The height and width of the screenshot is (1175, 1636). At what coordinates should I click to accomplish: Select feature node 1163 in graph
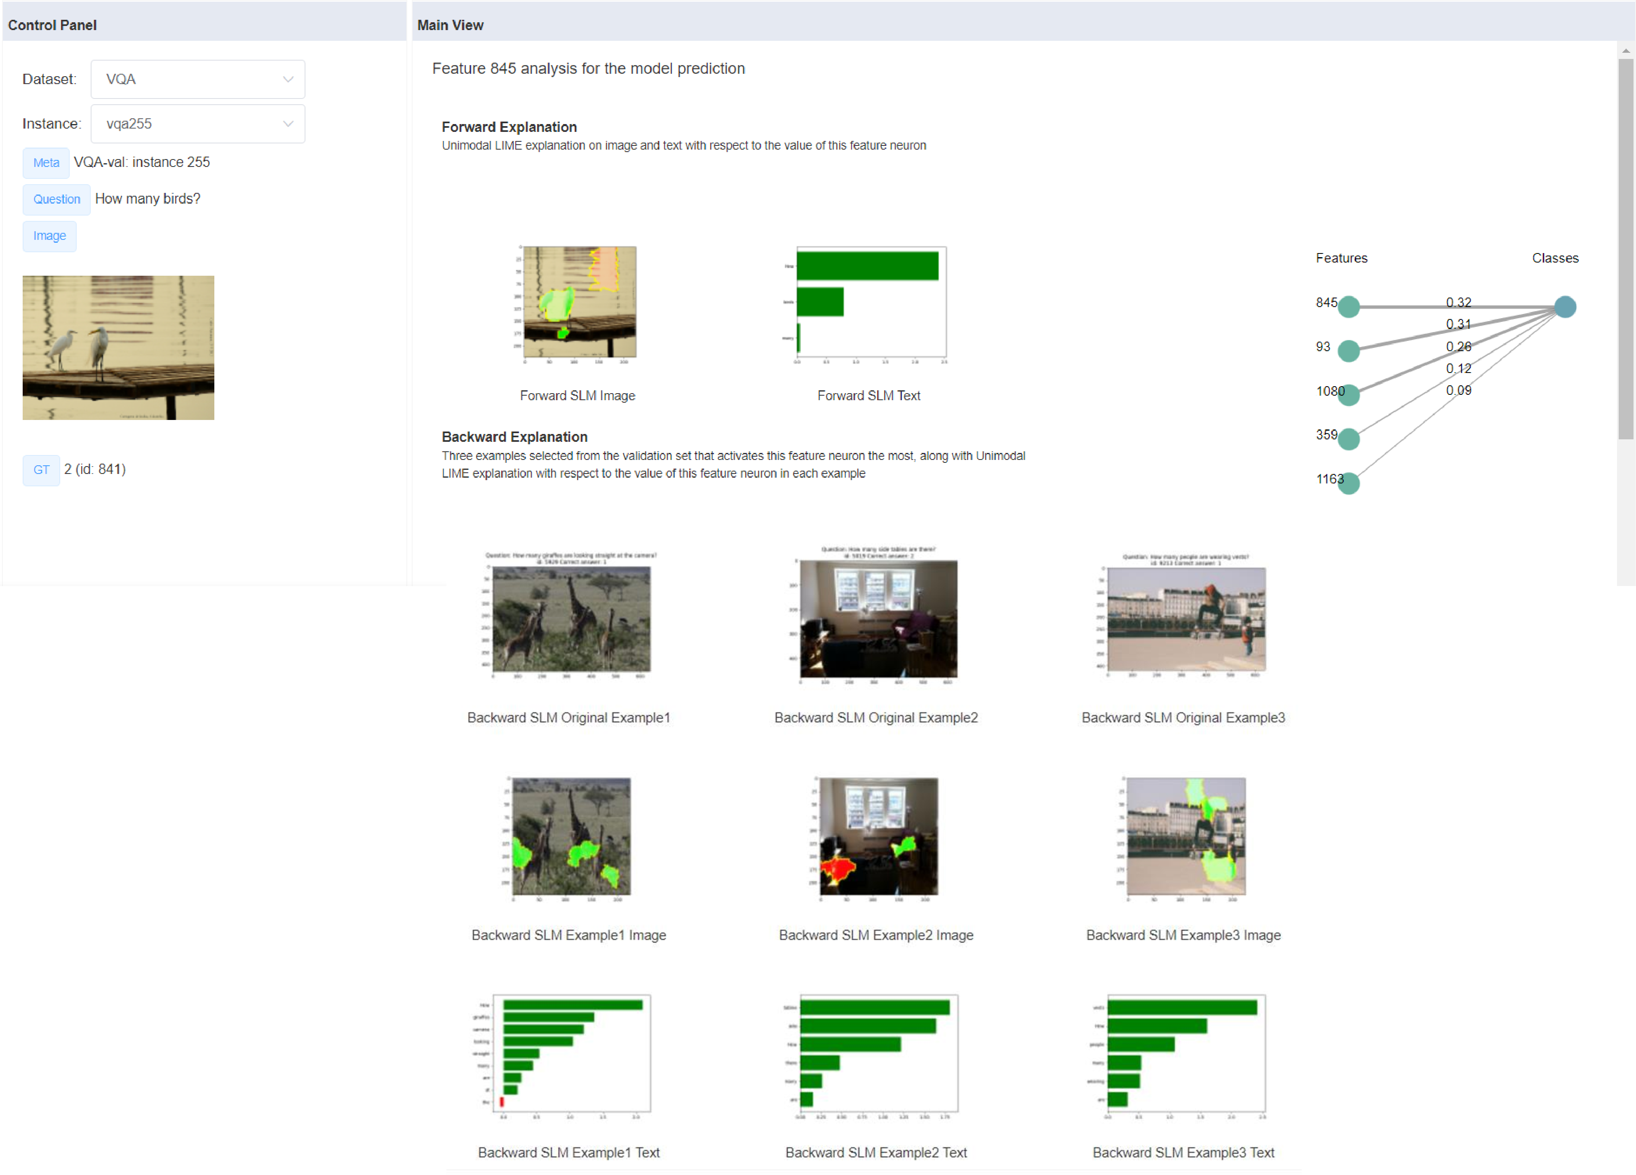[1349, 483]
